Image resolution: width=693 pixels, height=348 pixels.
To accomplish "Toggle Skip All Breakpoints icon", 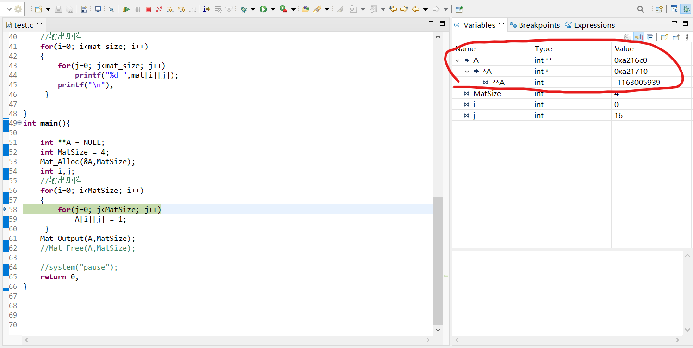I will point(111,9).
